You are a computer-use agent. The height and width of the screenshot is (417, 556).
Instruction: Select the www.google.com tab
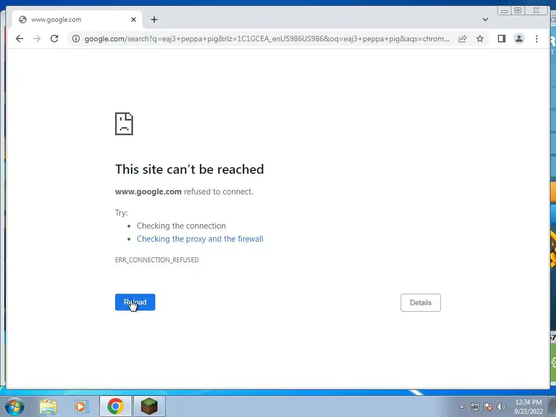click(x=77, y=20)
